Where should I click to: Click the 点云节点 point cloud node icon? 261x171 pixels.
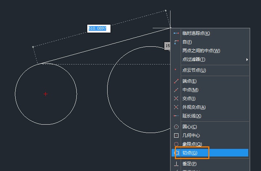(x=176, y=70)
